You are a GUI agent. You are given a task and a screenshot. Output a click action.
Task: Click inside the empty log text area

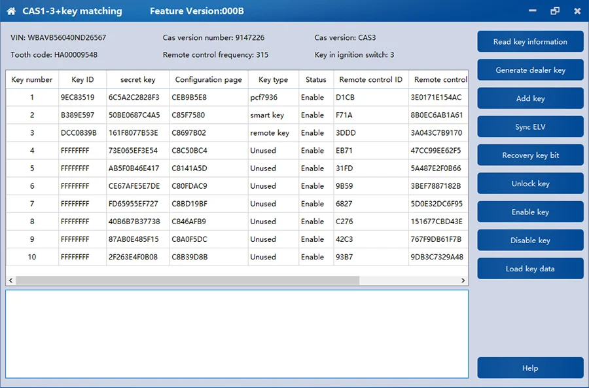point(237,334)
